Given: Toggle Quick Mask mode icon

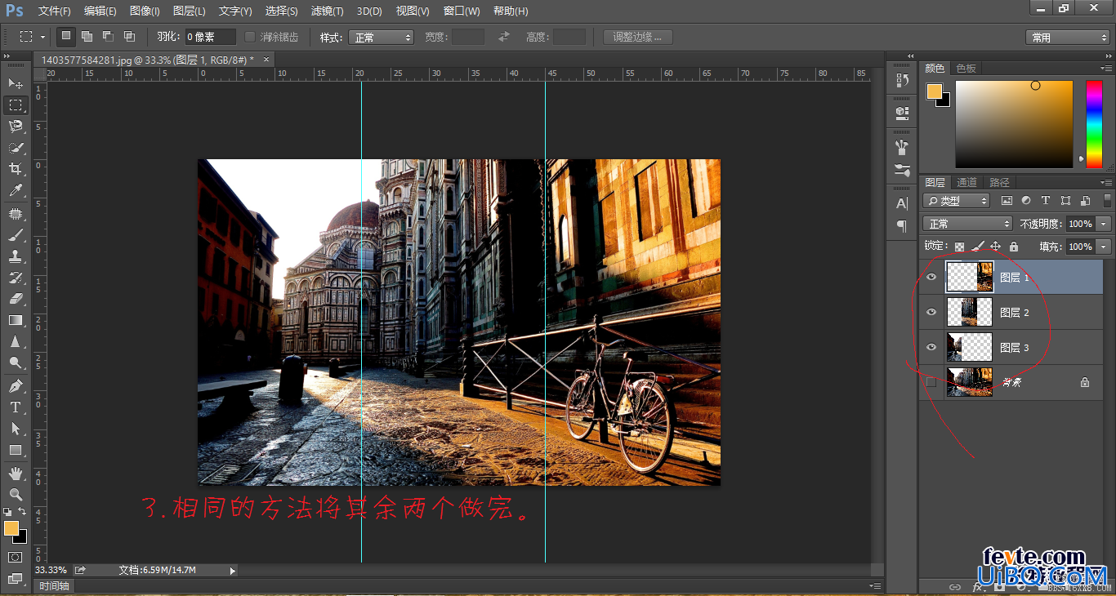Looking at the screenshot, I should pyautogui.click(x=16, y=557).
